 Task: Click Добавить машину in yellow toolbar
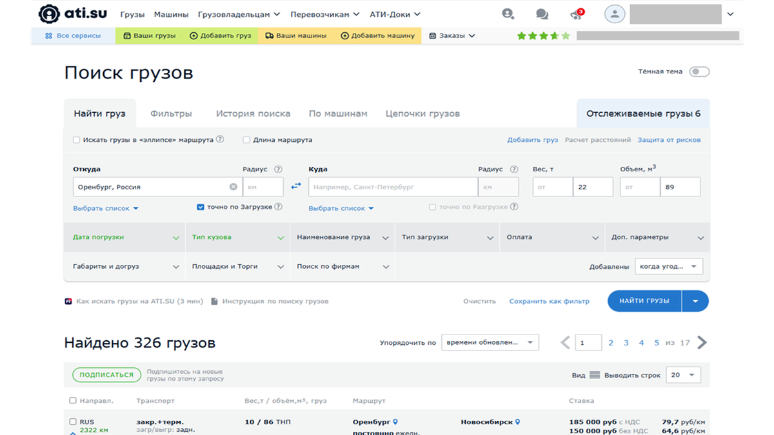coord(378,36)
